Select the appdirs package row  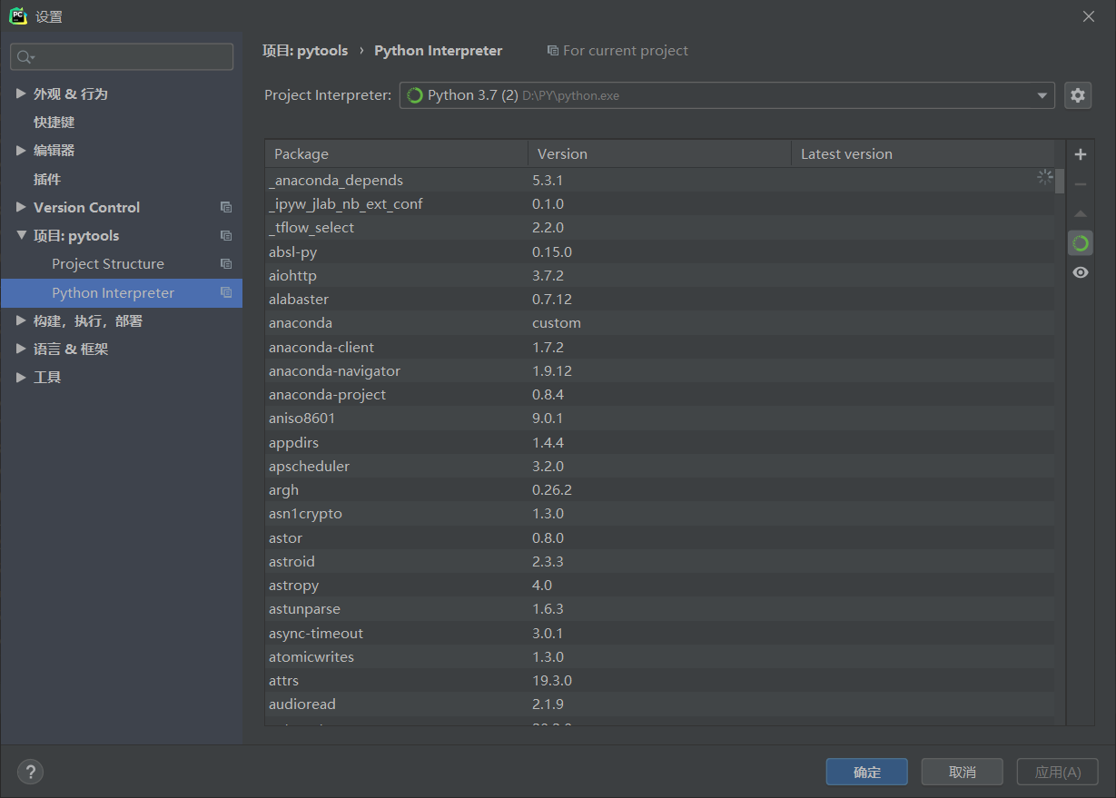(x=660, y=442)
